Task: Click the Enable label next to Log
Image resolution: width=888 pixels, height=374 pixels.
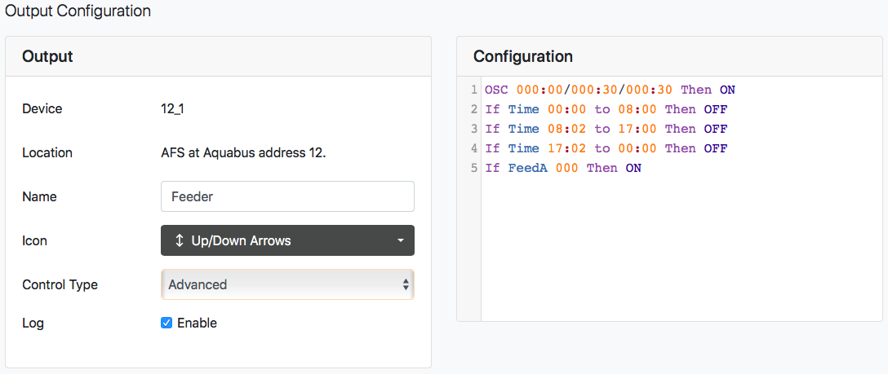Action: (197, 323)
